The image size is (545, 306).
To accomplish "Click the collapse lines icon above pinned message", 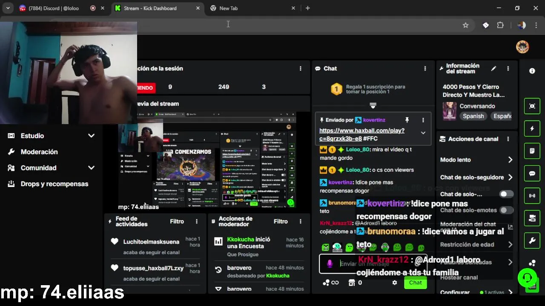I will 373,105.
